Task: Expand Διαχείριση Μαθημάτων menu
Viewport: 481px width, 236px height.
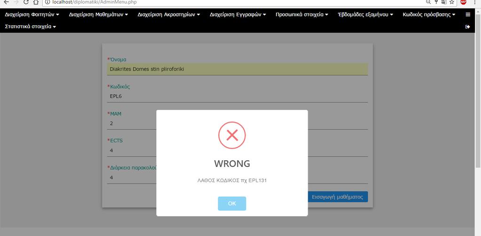Action: [98, 15]
